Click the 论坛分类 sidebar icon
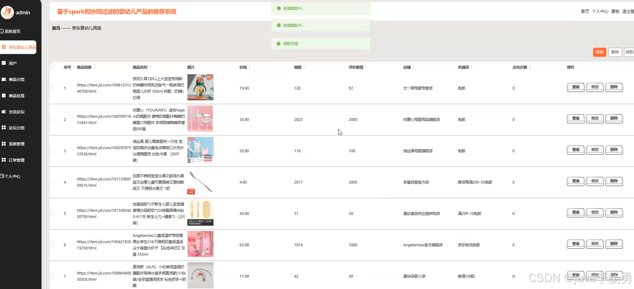The image size is (634, 289). 4,127
